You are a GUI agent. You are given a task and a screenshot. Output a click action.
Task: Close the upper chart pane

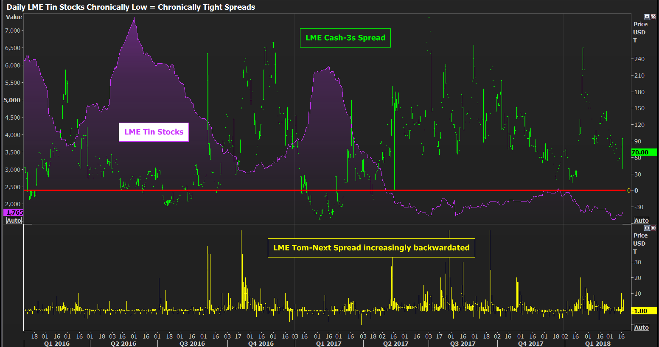653,17
